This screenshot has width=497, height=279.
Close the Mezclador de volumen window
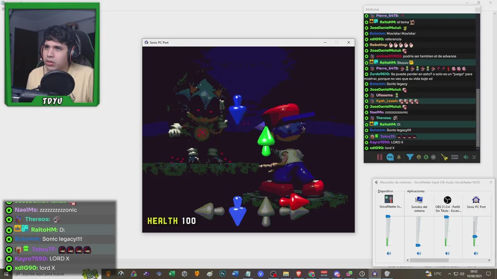pos(491,182)
